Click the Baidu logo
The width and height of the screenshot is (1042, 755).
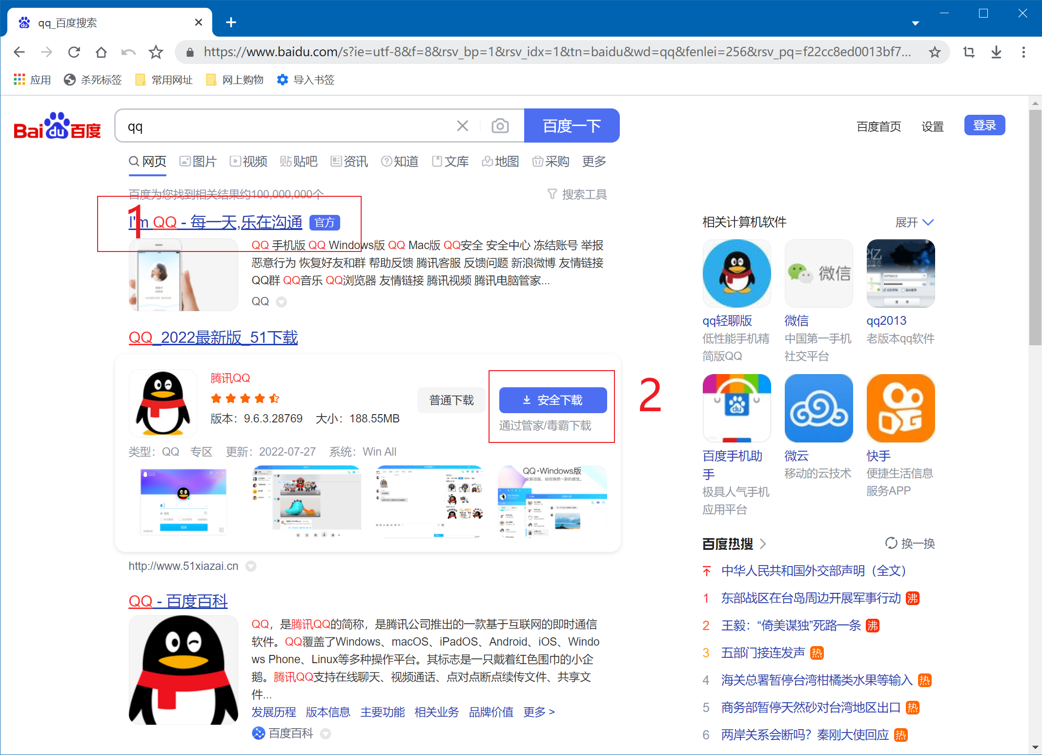pos(57,126)
